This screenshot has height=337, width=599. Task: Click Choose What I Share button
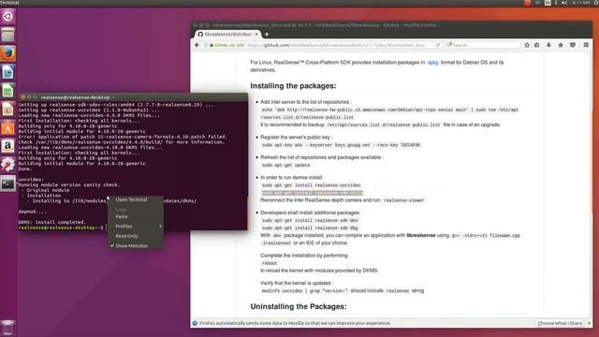[560, 323]
